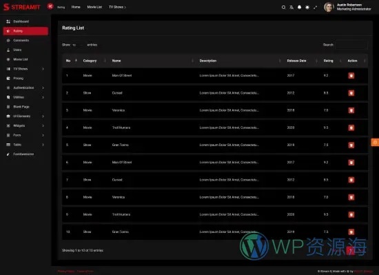Delete row 7 Cursed

pyautogui.click(x=351, y=180)
